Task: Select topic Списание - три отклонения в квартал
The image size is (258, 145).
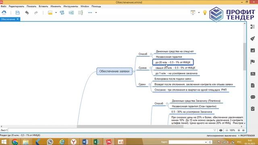Action: (190, 90)
